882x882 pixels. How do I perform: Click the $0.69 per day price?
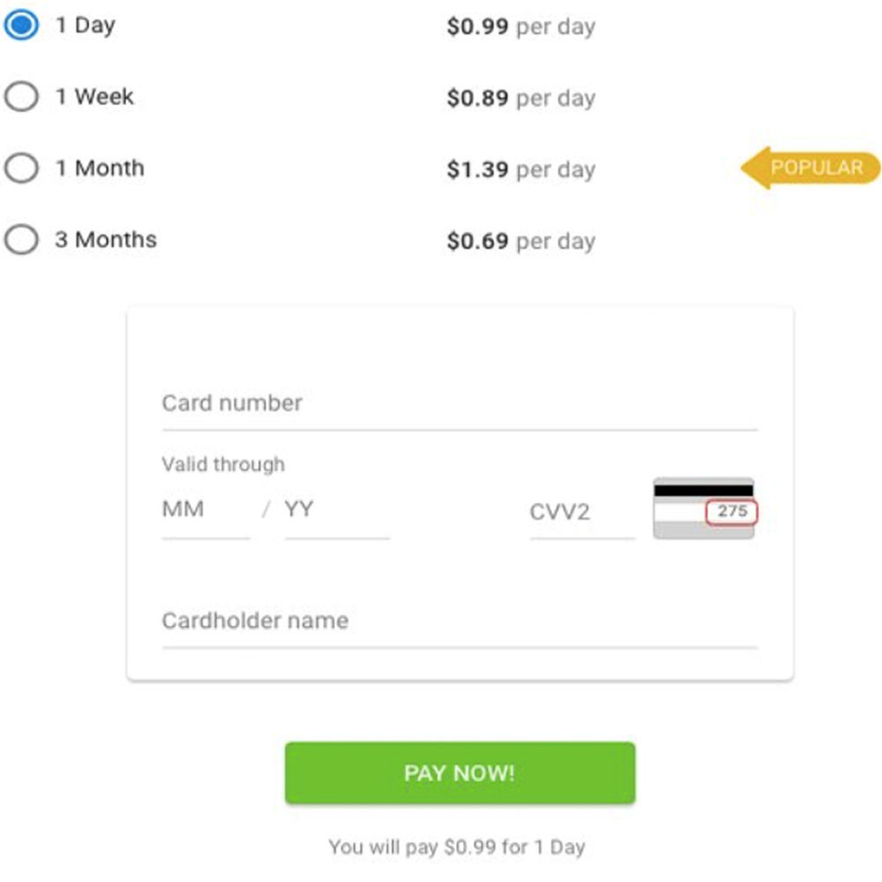coord(520,242)
